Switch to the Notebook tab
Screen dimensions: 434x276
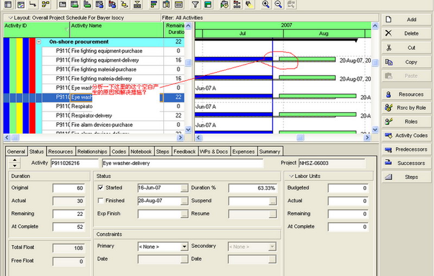[x=141, y=152]
